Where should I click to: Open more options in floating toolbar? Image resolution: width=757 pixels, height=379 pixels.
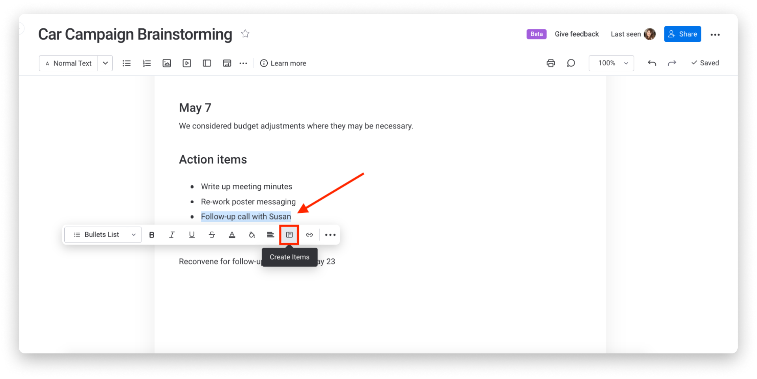(x=330, y=235)
